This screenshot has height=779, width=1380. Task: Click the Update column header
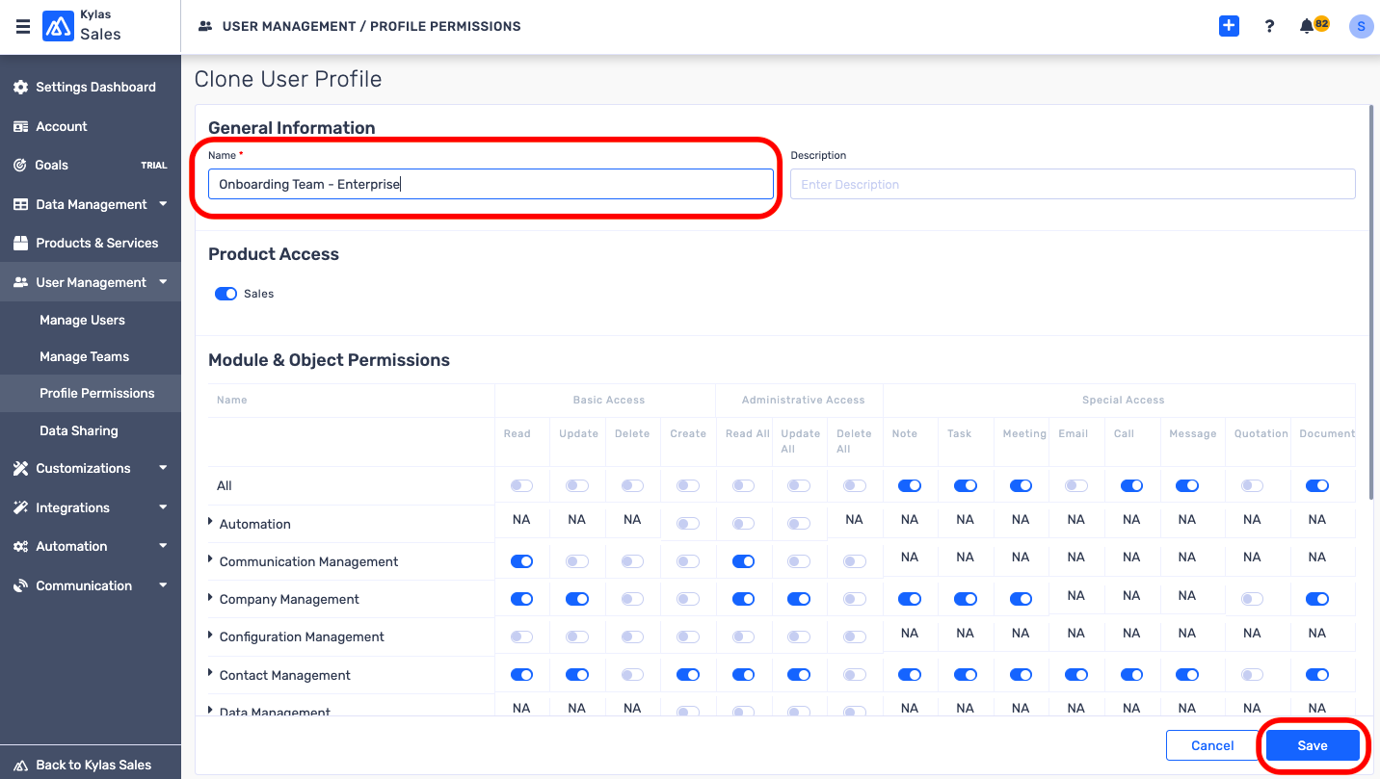[x=578, y=433]
